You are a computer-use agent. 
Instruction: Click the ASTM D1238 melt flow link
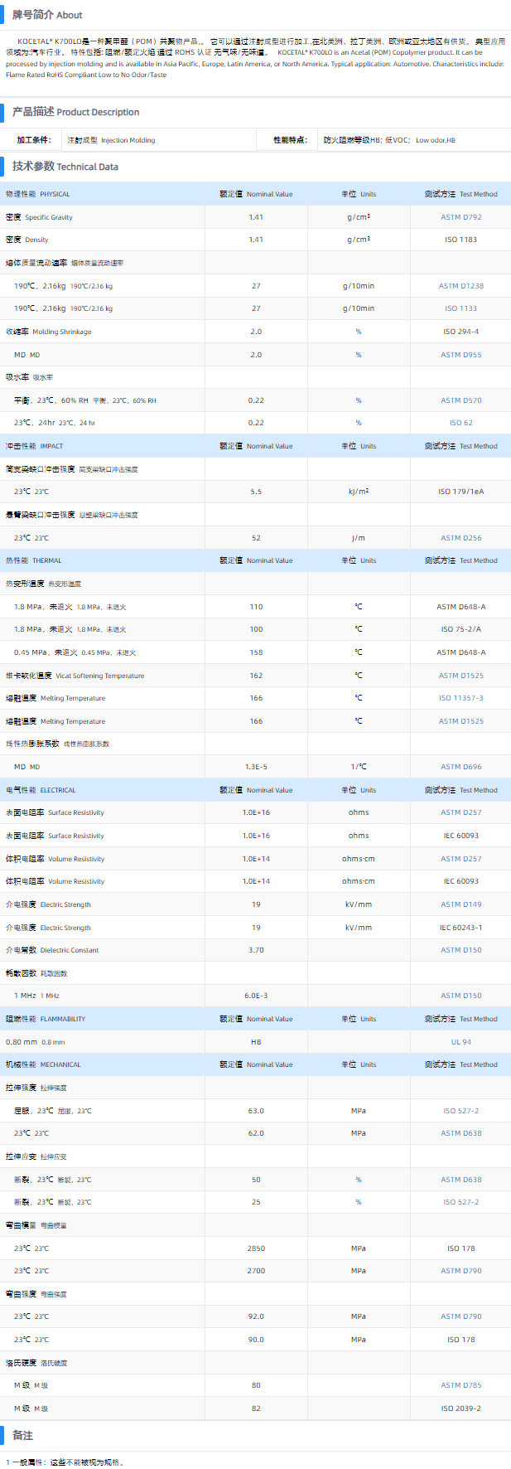(460, 286)
